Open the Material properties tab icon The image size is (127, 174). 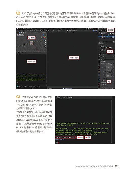coord(99,84)
